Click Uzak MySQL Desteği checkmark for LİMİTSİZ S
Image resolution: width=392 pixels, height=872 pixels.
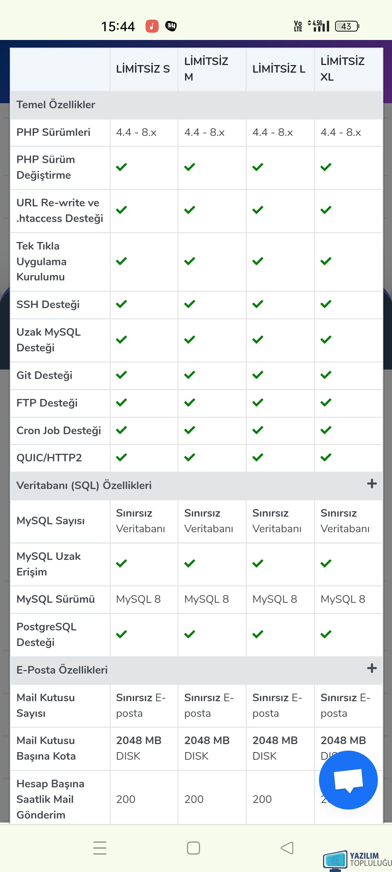coord(121,340)
